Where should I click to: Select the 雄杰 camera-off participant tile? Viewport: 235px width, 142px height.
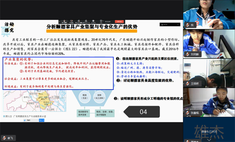(209, 129)
